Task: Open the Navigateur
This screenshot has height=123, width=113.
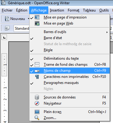Action: (70, 103)
